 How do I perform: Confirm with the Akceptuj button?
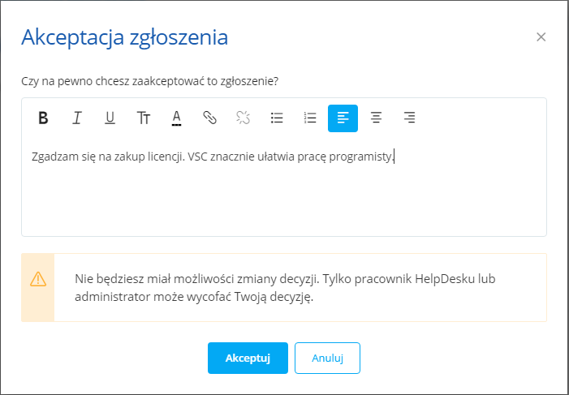(x=248, y=358)
